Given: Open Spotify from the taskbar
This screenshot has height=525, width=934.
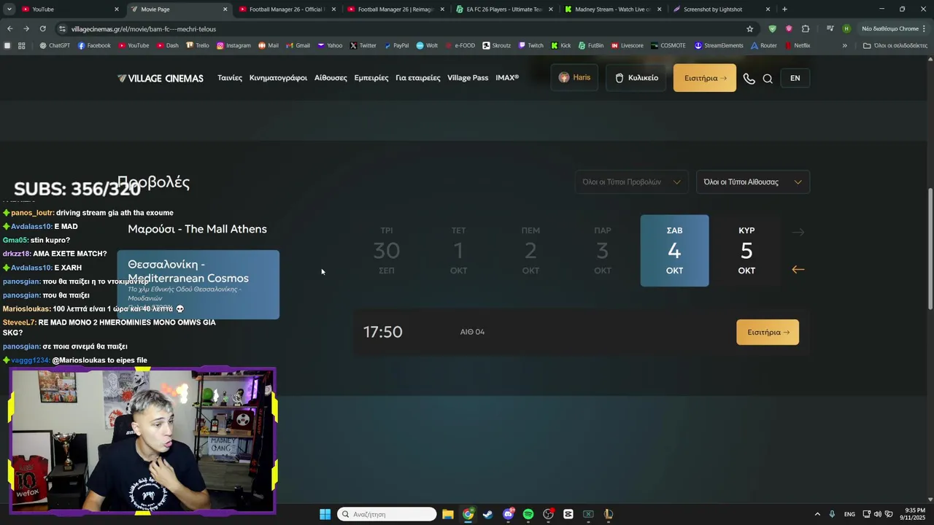Looking at the screenshot, I should pos(528,514).
